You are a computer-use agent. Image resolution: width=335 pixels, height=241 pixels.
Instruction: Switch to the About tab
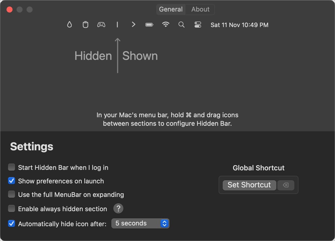click(200, 9)
